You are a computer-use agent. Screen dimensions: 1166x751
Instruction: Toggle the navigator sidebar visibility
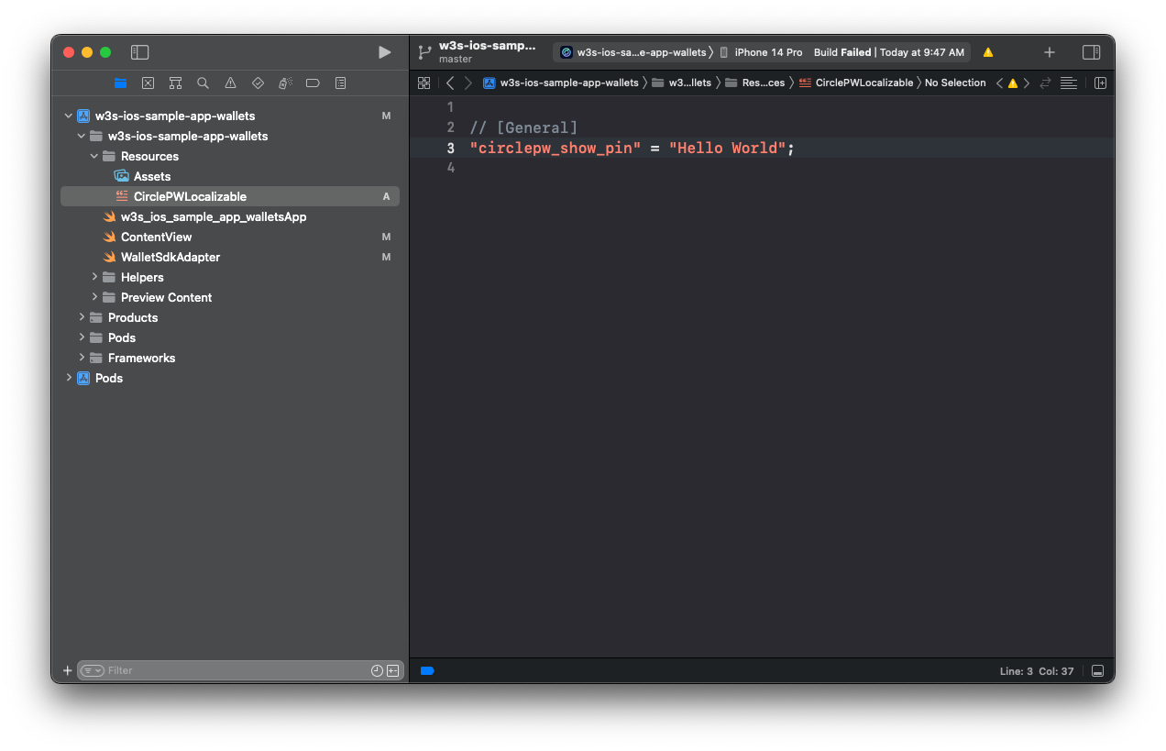tap(139, 52)
